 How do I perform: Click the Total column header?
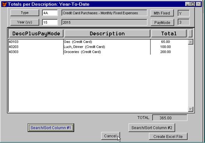point(169,34)
